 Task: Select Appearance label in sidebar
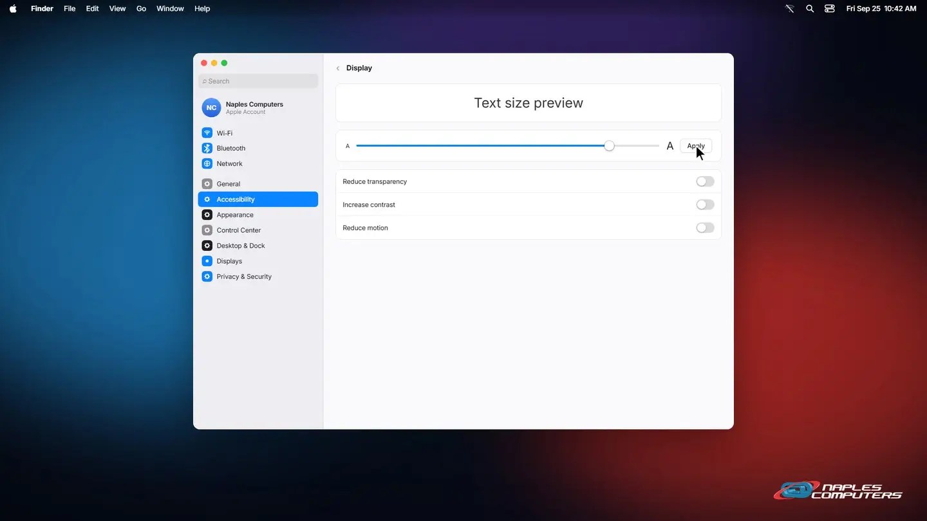tap(235, 215)
